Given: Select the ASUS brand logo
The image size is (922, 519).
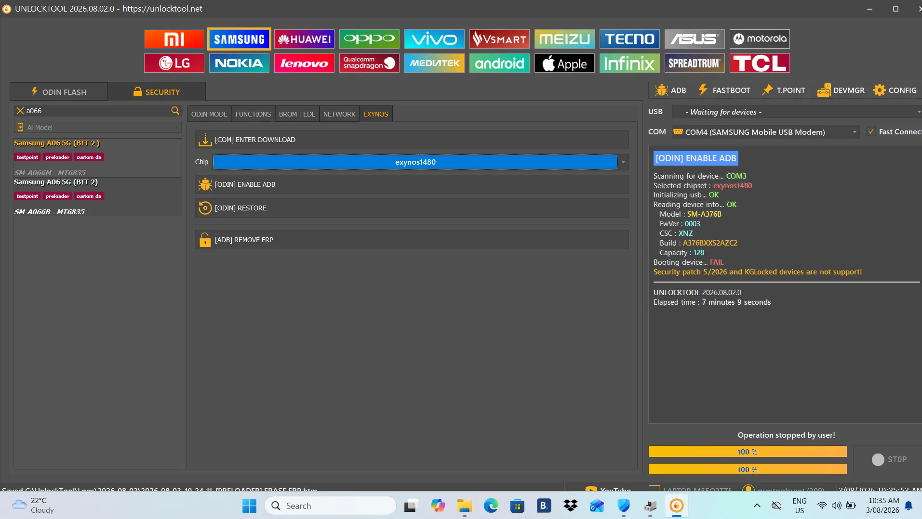Looking at the screenshot, I should pos(695,39).
